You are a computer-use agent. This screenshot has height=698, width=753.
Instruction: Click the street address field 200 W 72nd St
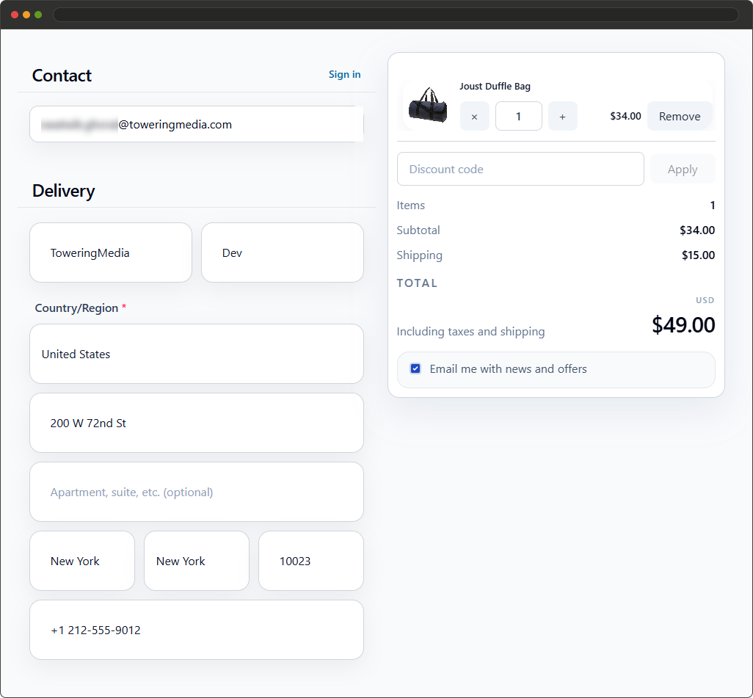point(197,423)
